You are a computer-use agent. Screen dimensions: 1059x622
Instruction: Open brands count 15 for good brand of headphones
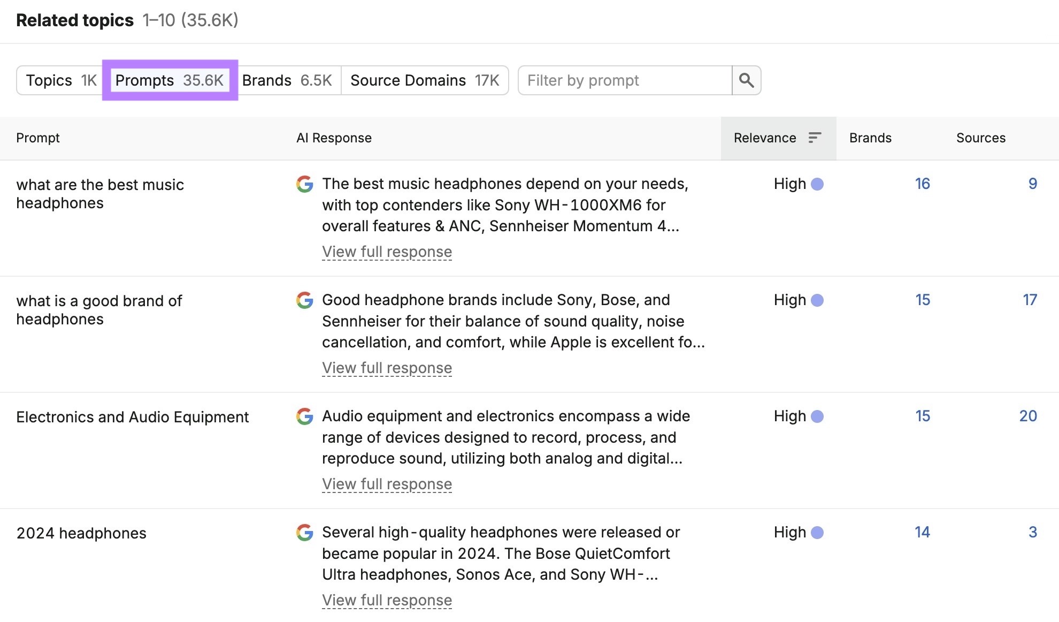[923, 300]
